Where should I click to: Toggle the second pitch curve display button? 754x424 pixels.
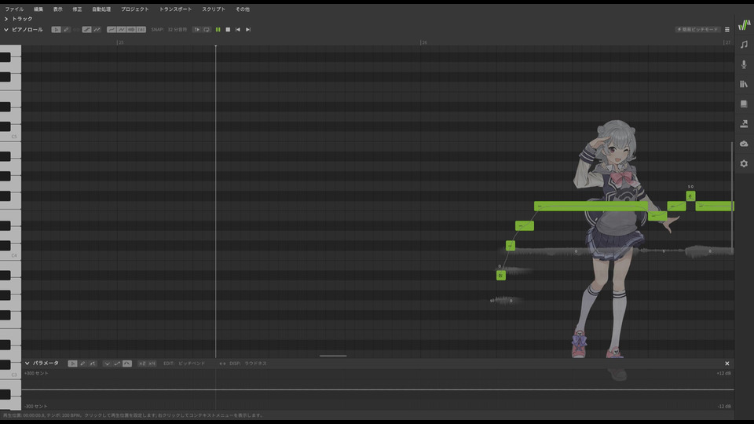pyautogui.click(x=121, y=30)
